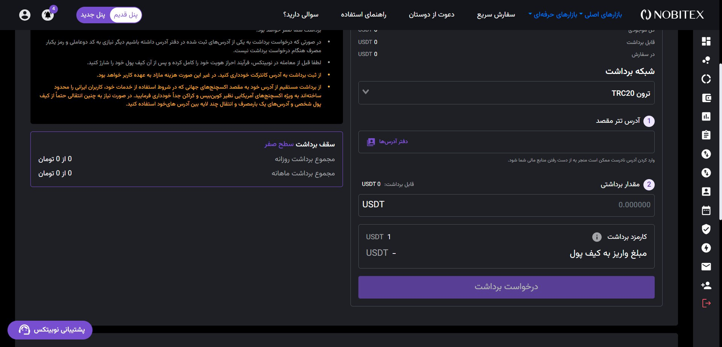This screenshot has height=347, width=722.
Task: Open the envelope messages icon in the sidebar
Action: click(706, 267)
